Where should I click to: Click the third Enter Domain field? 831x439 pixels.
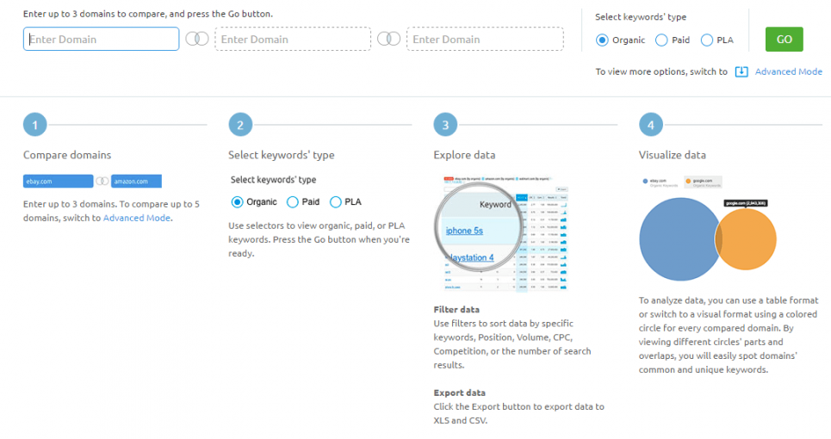click(470, 40)
